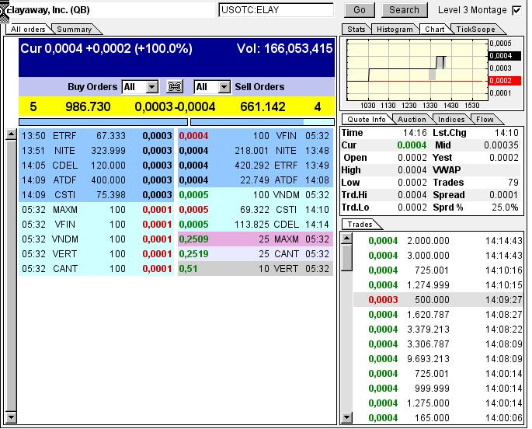Select the CDEL buy order of 120.000
532x429 pixels.
[96, 166]
